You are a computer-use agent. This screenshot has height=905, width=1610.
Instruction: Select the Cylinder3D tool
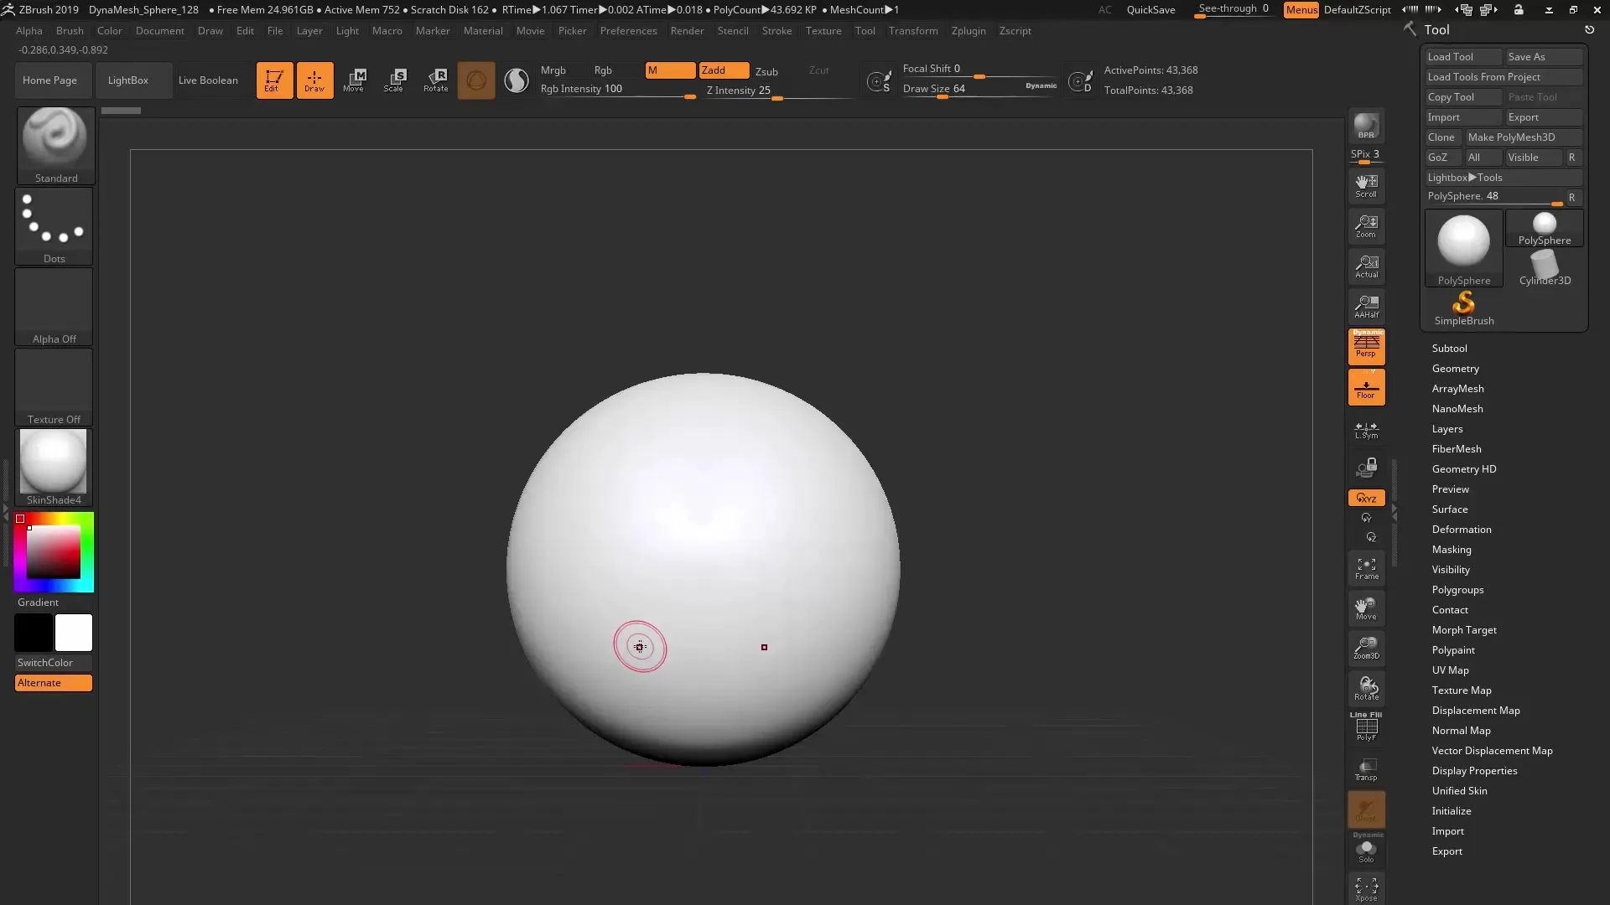click(1545, 268)
